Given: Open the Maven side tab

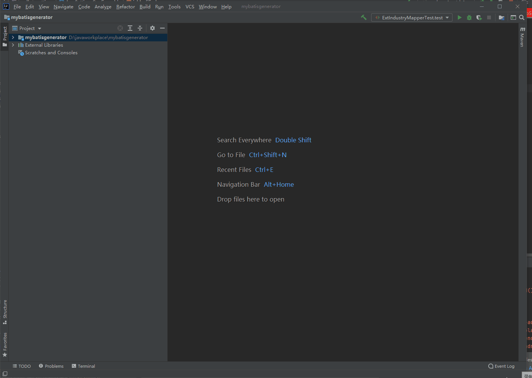Looking at the screenshot, I should coord(522,37).
